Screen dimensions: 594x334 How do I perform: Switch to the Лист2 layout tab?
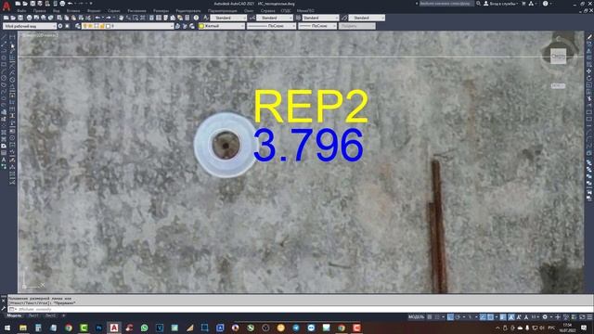50,315
